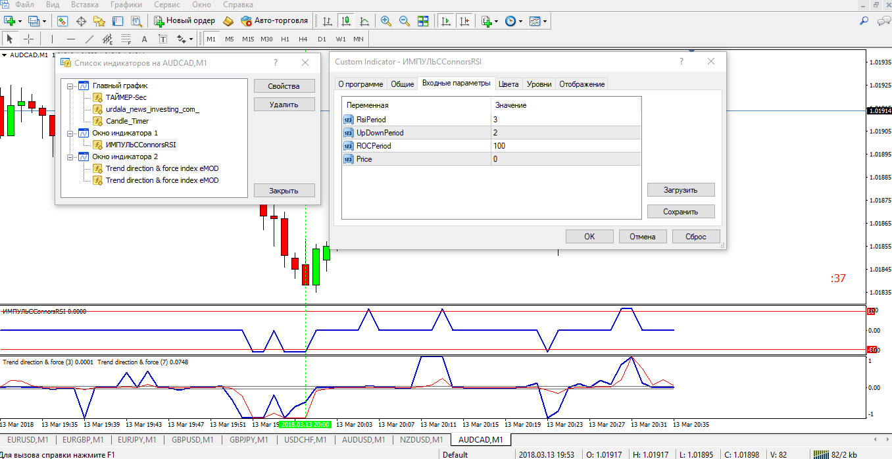
Task: Toggle chart auto-scroll
Action: pos(447,21)
